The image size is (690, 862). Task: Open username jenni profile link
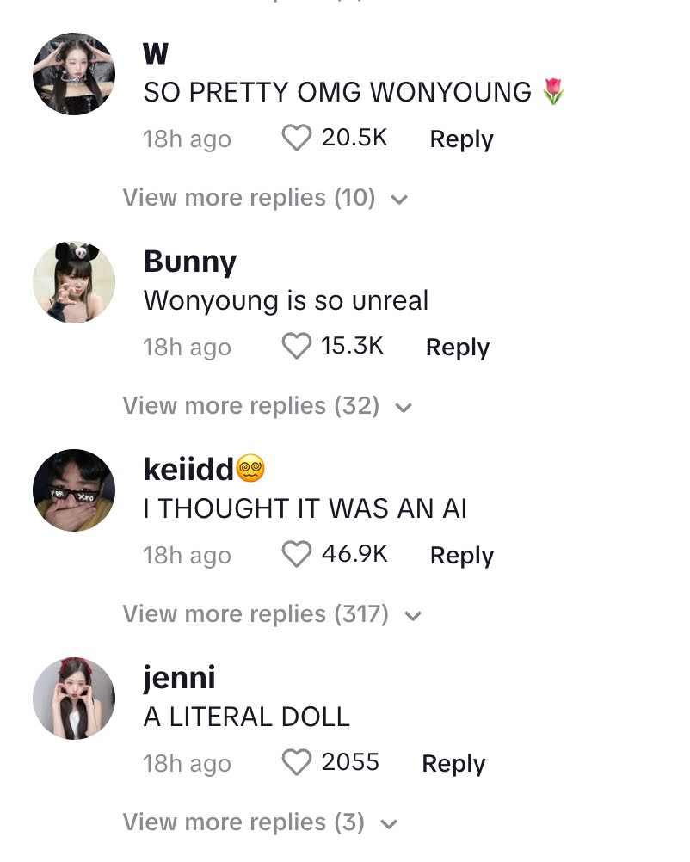(x=179, y=677)
